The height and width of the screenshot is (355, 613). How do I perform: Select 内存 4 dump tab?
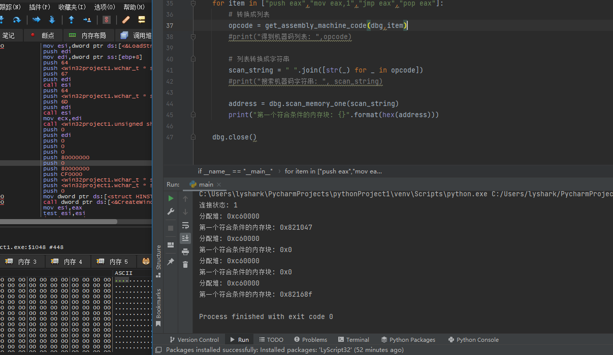pos(68,262)
